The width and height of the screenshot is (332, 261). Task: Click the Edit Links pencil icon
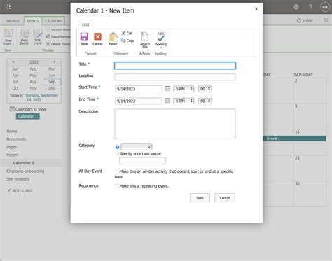[9, 190]
